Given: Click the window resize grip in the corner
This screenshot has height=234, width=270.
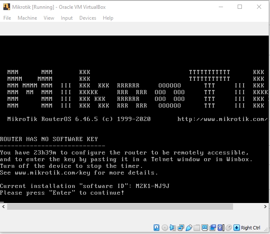Looking at the screenshot, I should (267, 230).
